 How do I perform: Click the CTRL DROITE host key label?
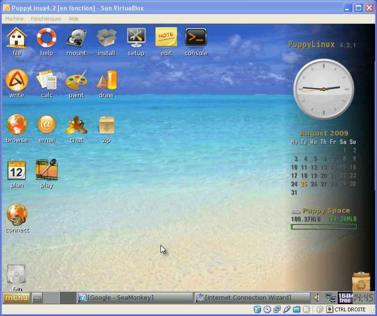click(x=350, y=309)
